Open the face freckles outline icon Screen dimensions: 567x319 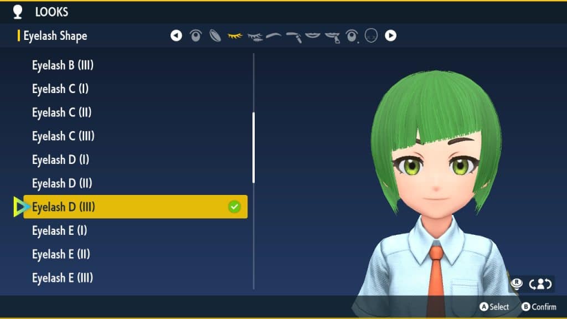click(371, 36)
